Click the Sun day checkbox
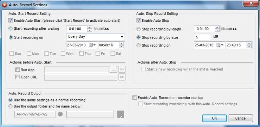Image resolution: width=260 pixels, height=127 pixels. tap(12, 54)
